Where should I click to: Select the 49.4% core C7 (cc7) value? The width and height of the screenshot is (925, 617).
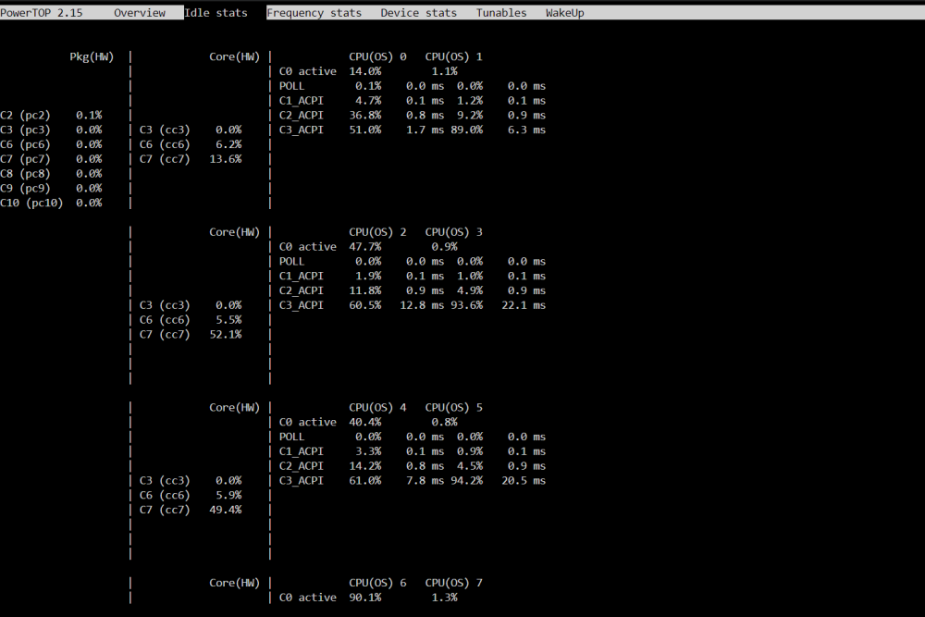[226, 511]
